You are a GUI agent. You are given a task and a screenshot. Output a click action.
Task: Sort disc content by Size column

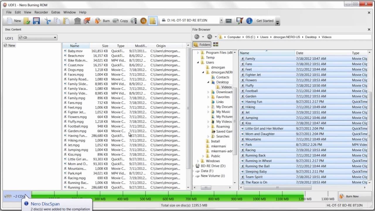pos(100,46)
